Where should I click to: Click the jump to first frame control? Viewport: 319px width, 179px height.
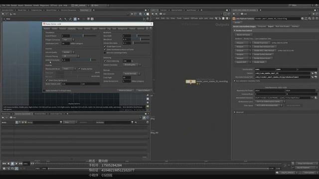pyautogui.click(x=4, y=164)
